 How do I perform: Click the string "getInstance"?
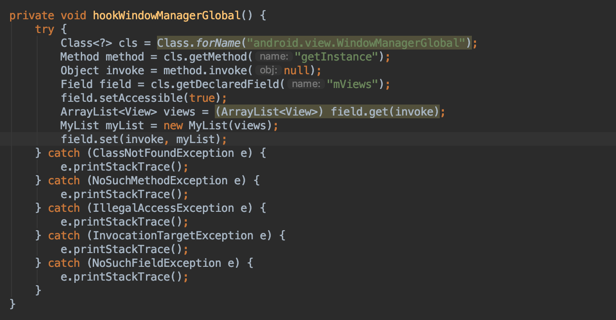point(340,57)
